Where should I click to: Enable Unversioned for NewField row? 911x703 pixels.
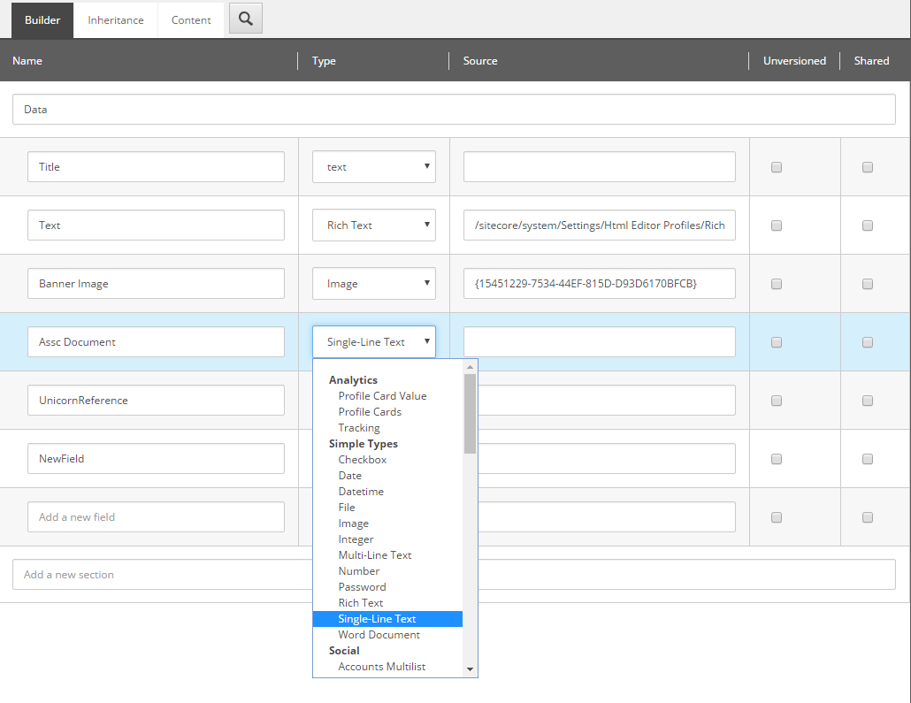(x=777, y=459)
